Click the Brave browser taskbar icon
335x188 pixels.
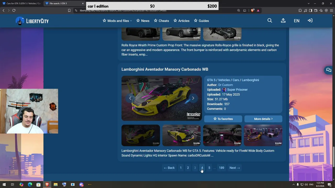(47, 185)
